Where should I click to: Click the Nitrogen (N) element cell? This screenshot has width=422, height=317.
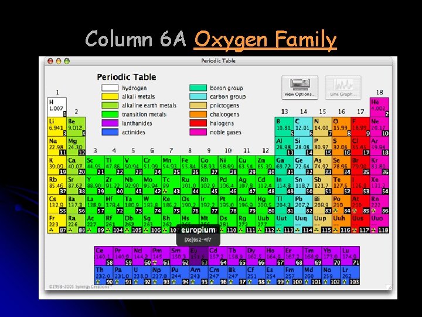(323, 127)
